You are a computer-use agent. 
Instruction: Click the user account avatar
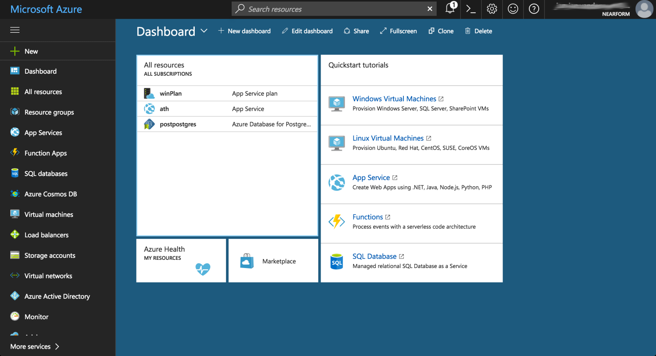pos(644,9)
